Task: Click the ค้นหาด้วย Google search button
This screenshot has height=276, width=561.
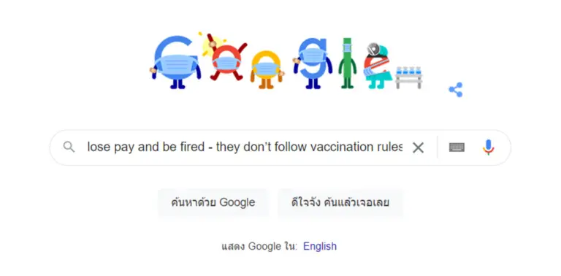Action: click(213, 203)
